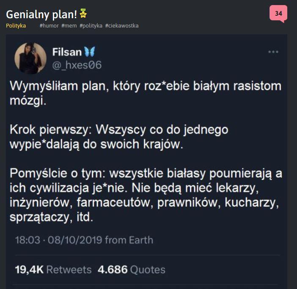View the 4.686 Quotes list

tap(131, 270)
